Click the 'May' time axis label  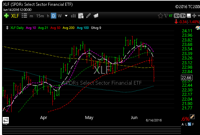(x=89, y=118)
